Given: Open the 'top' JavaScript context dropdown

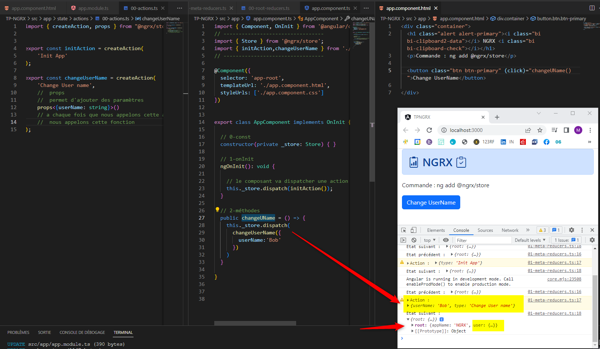Looking at the screenshot, I should (430, 240).
